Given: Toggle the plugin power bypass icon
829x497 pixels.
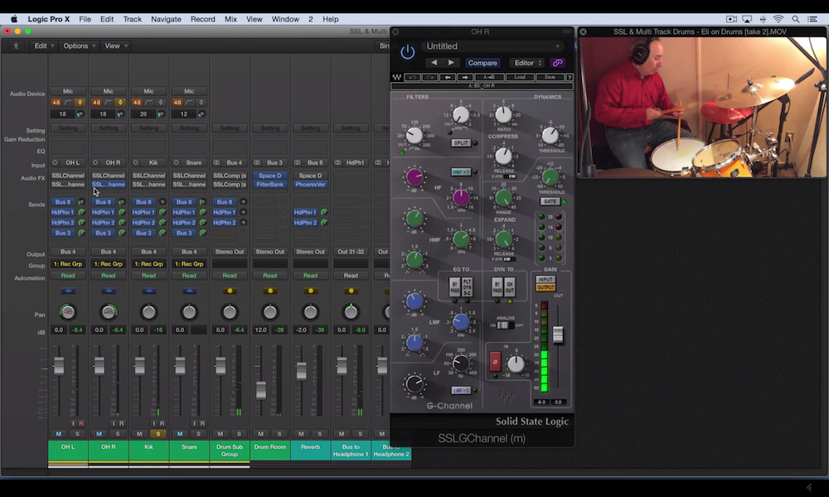Looking at the screenshot, I should pos(407,51).
